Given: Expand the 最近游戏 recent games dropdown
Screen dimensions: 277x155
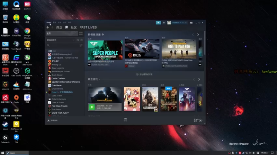Looking at the screenshot, I should [x=94, y=79].
